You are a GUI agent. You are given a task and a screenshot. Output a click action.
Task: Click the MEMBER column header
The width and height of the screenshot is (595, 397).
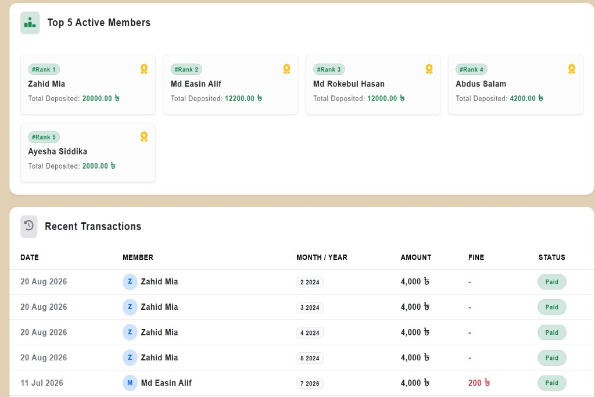(x=138, y=257)
